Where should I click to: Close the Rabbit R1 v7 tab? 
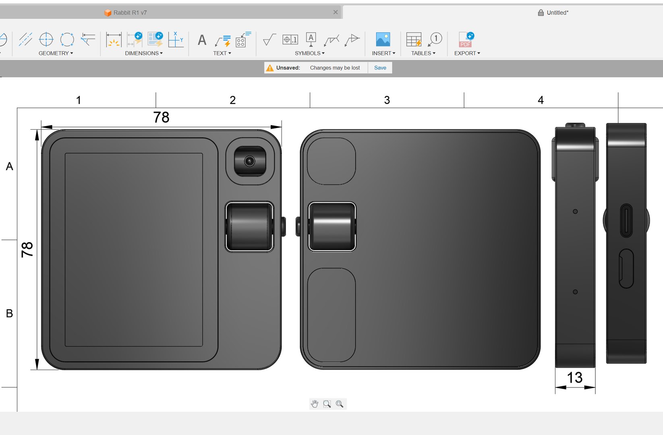click(336, 12)
